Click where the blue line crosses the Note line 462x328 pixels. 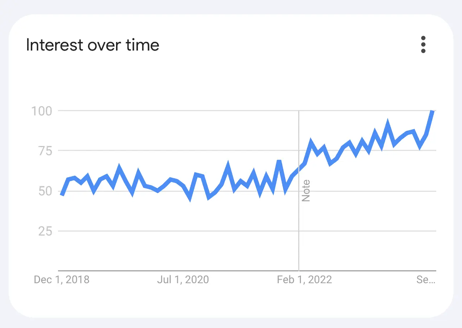299,170
